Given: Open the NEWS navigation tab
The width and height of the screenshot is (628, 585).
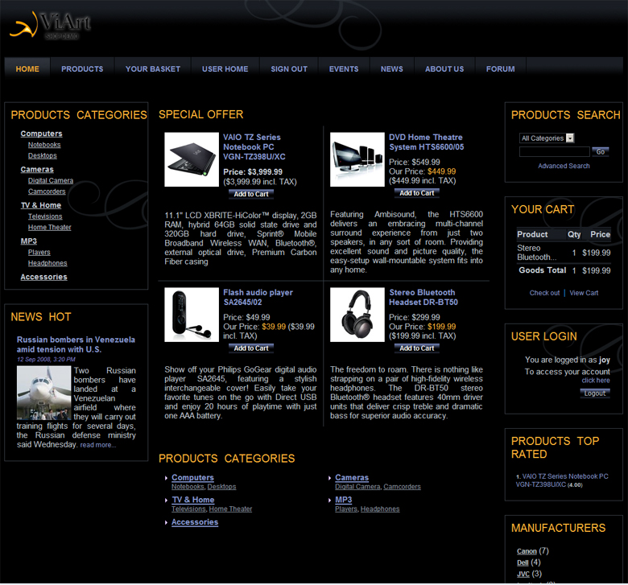Looking at the screenshot, I should 392,69.
